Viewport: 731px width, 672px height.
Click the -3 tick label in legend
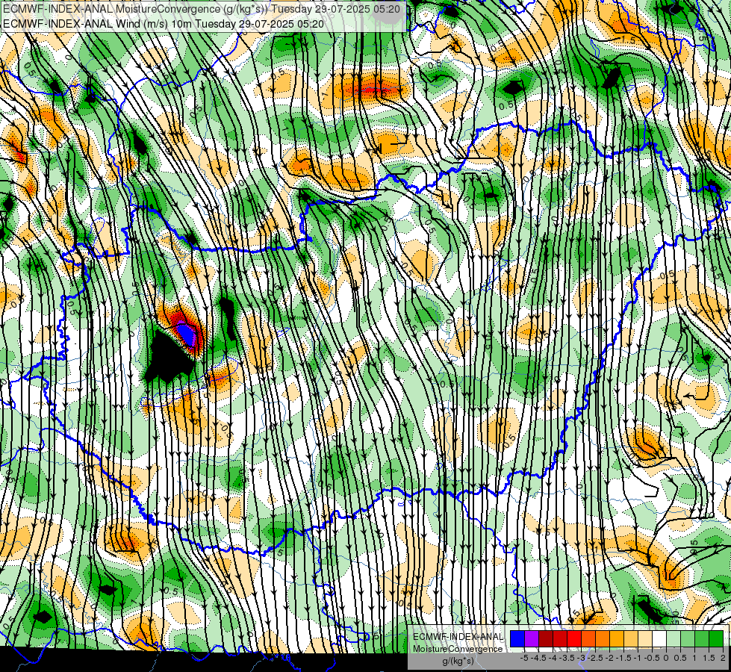[582, 658]
